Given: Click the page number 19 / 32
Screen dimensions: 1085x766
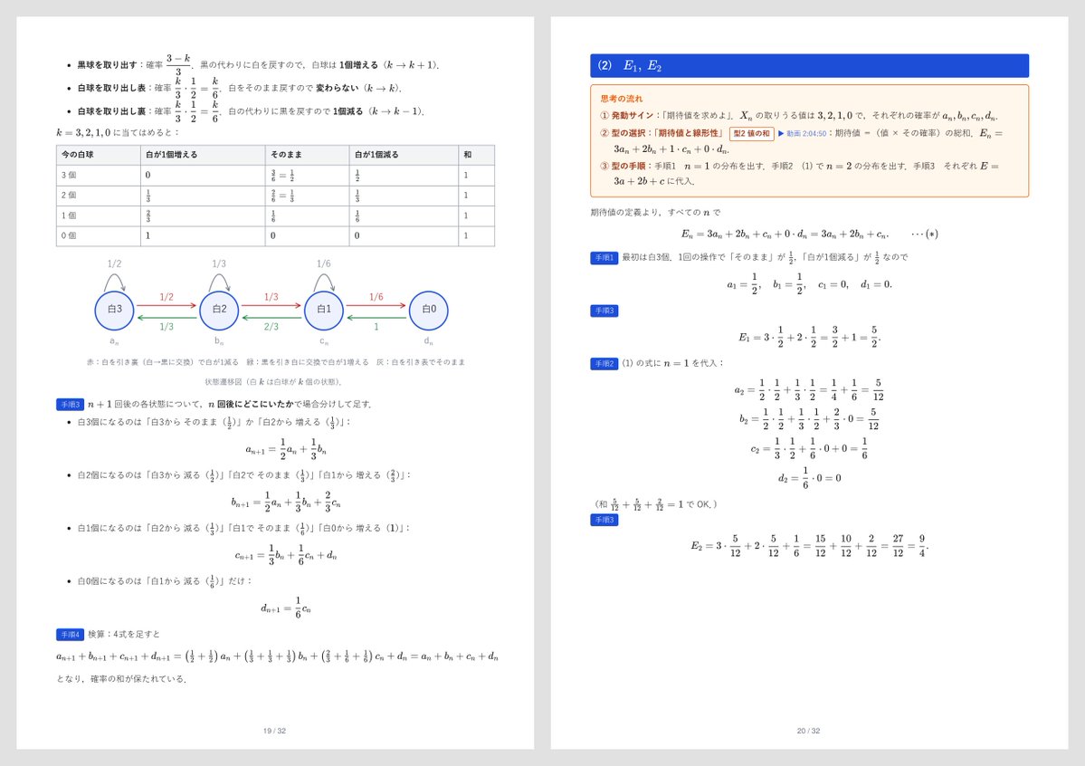Looking at the screenshot, I should (275, 731).
